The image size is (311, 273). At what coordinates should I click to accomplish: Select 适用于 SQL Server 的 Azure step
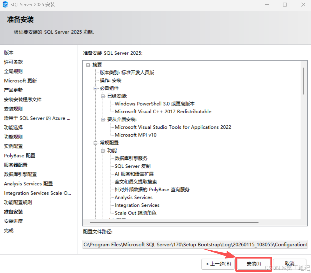coord(37,118)
